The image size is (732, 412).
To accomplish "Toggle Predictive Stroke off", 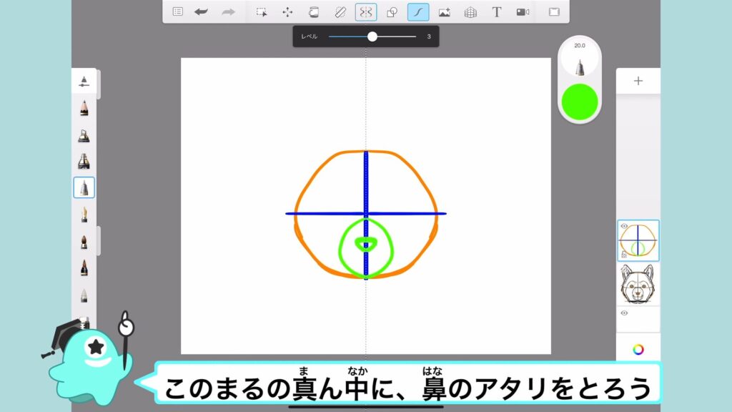I will tap(418, 12).
